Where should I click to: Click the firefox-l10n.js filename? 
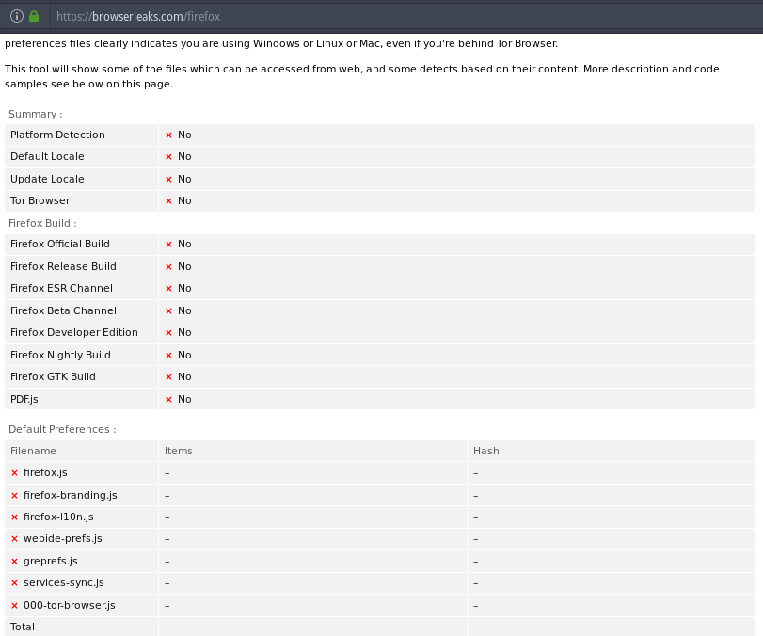(58, 517)
